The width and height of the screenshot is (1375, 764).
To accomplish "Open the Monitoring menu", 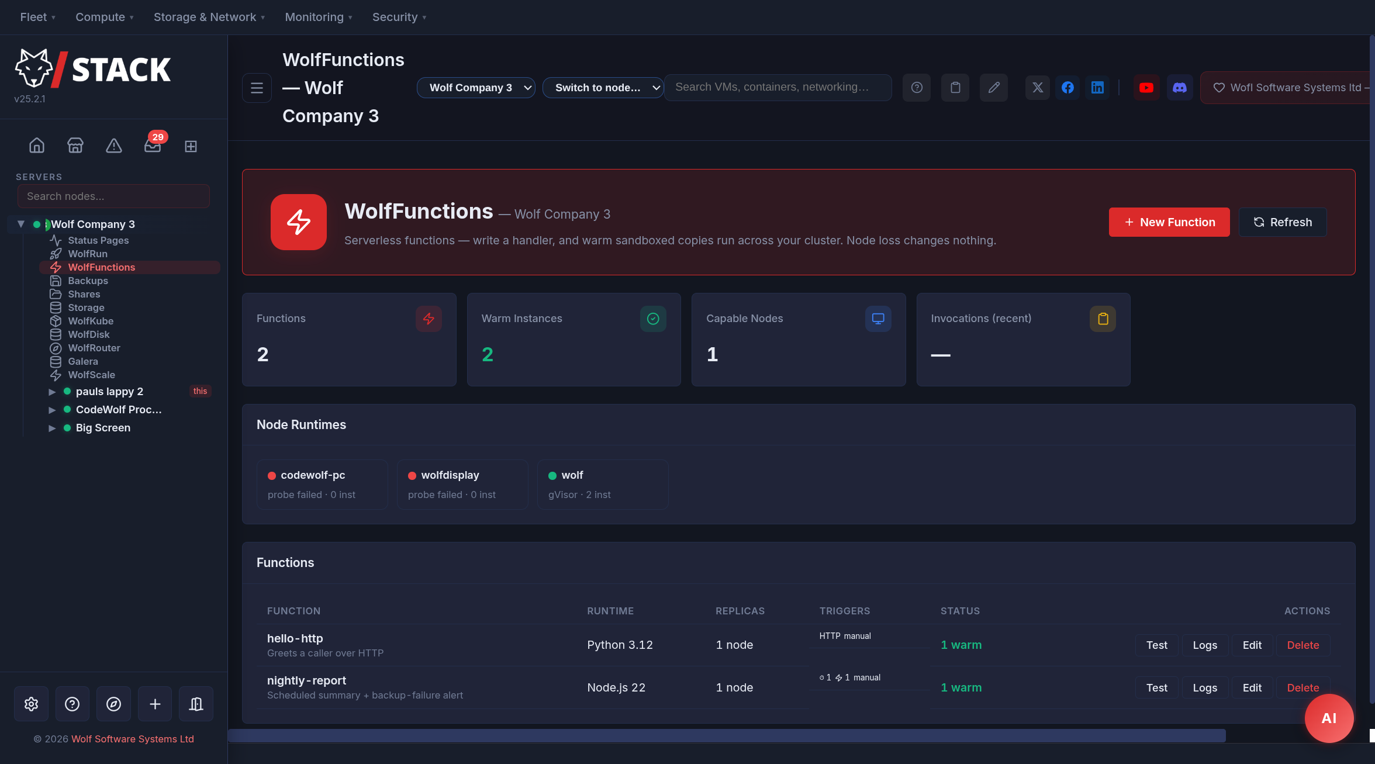I will pyautogui.click(x=319, y=17).
